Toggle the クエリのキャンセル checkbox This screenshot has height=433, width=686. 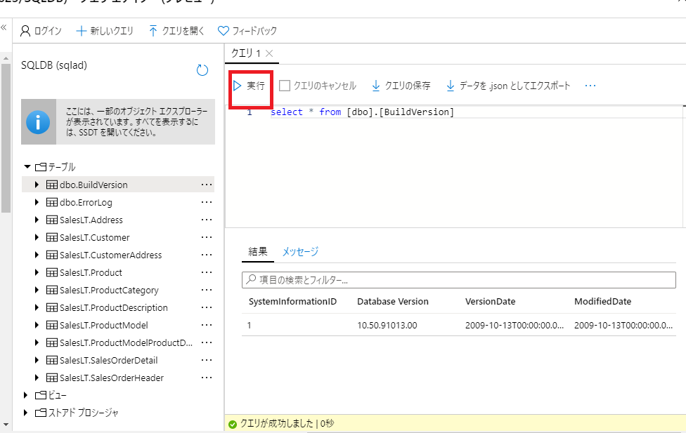[285, 86]
